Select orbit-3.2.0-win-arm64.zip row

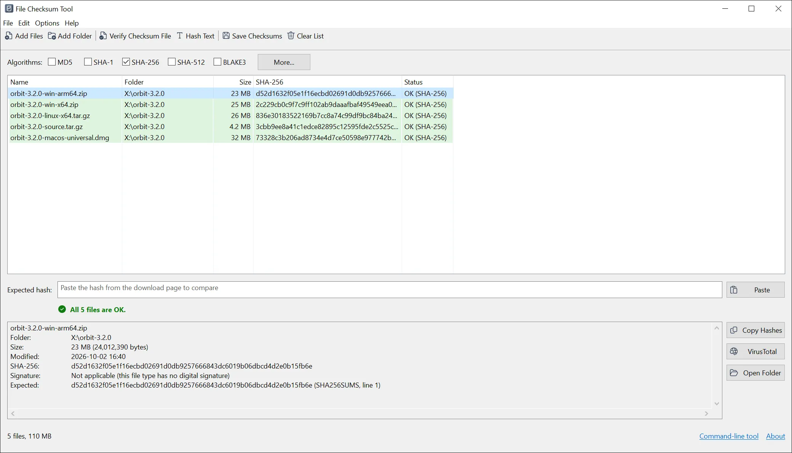pos(230,93)
